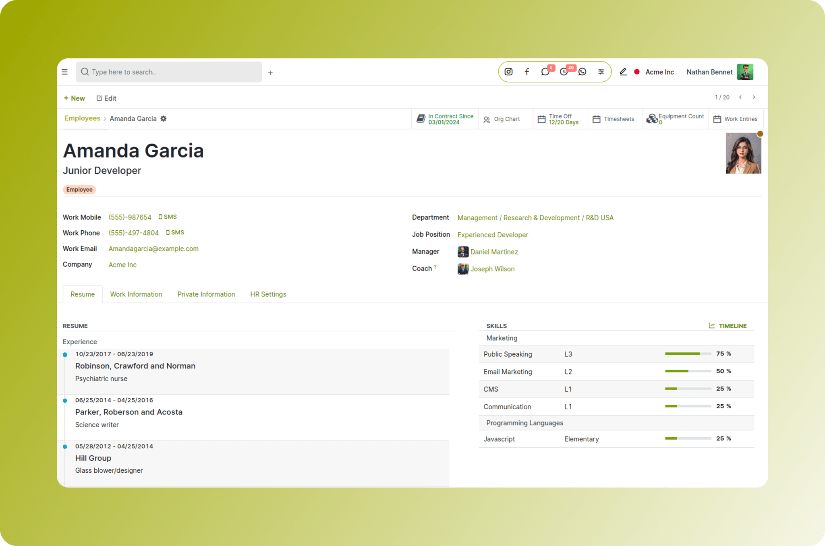
Task: Open the Facebook icon
Action: tap(527, 72)
